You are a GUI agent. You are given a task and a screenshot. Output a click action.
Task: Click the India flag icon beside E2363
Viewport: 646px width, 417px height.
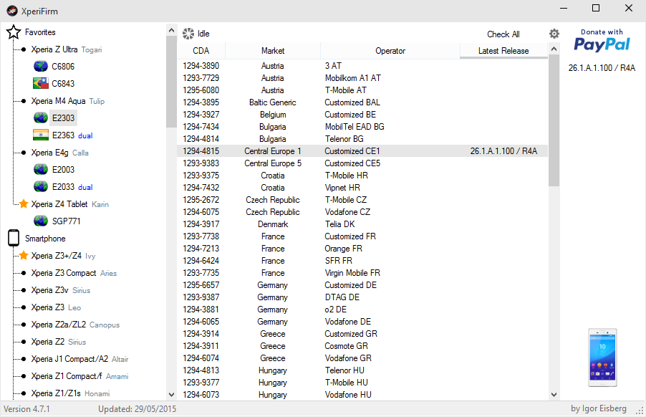tap(41, 135)
